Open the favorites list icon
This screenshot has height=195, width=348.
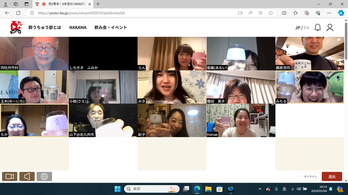(x=295, y=13)
